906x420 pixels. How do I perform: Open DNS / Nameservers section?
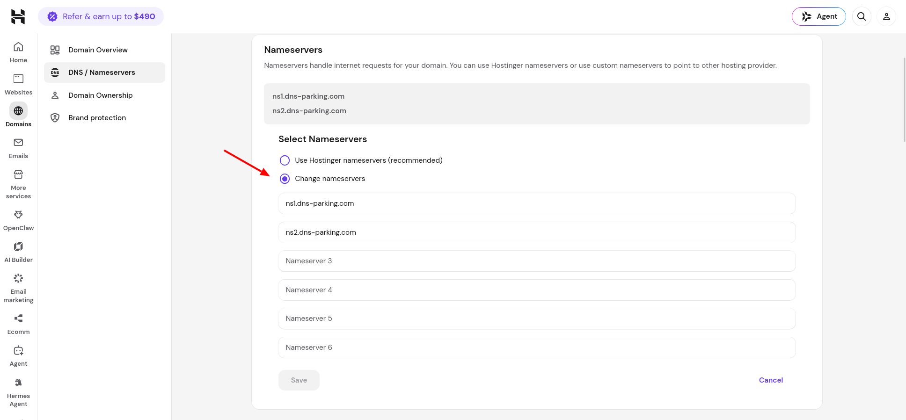tap(104, 72)
